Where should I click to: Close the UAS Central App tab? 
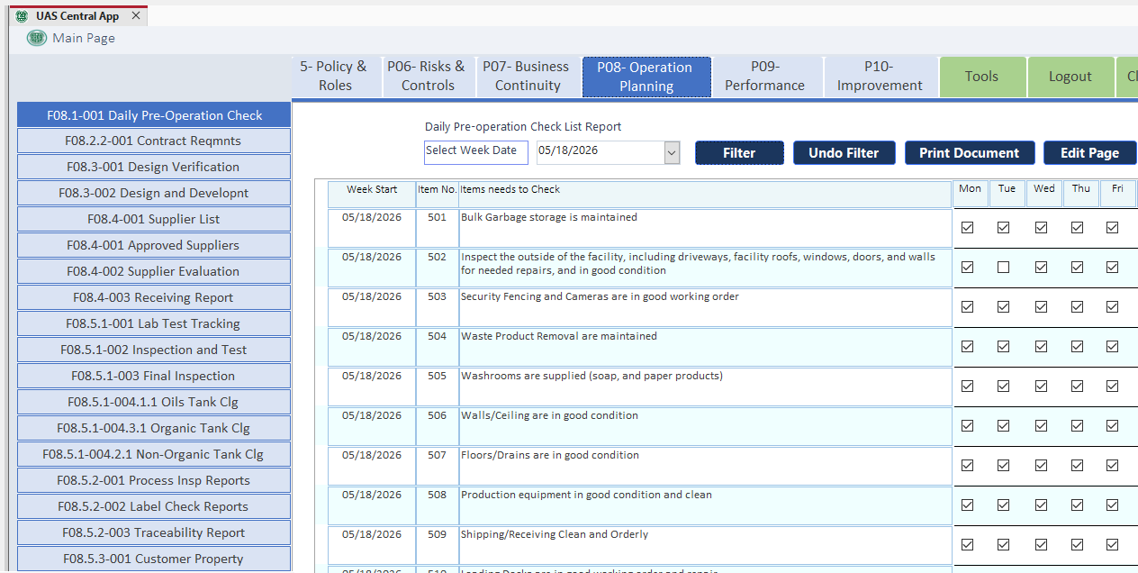point(136,16)
